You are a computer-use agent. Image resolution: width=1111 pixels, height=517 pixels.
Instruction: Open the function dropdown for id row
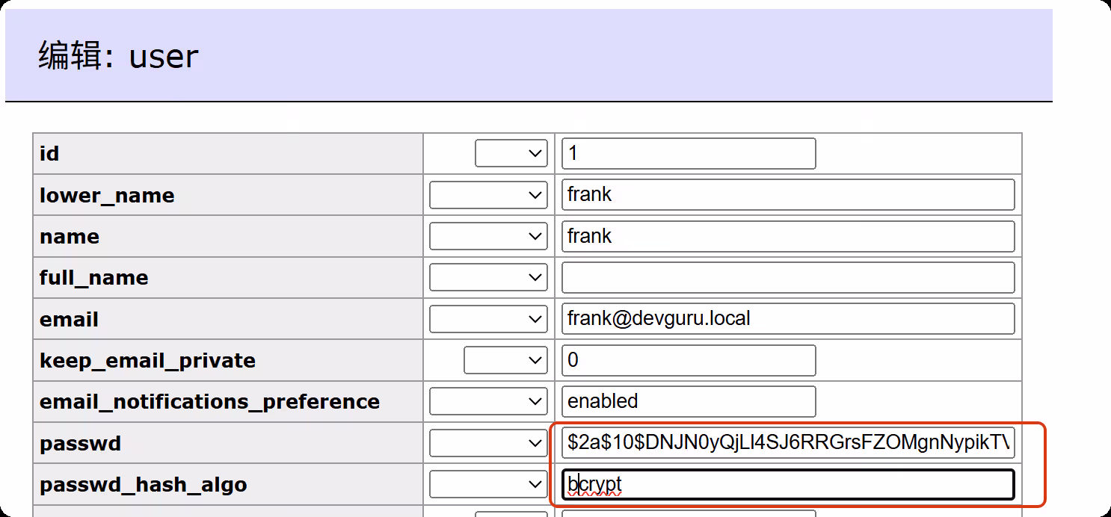511,154
